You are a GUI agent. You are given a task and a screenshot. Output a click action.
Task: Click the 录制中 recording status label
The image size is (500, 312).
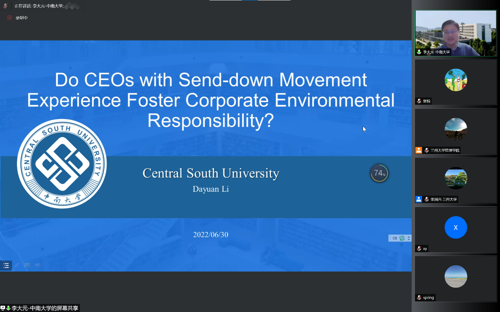(x=22, y=18)
